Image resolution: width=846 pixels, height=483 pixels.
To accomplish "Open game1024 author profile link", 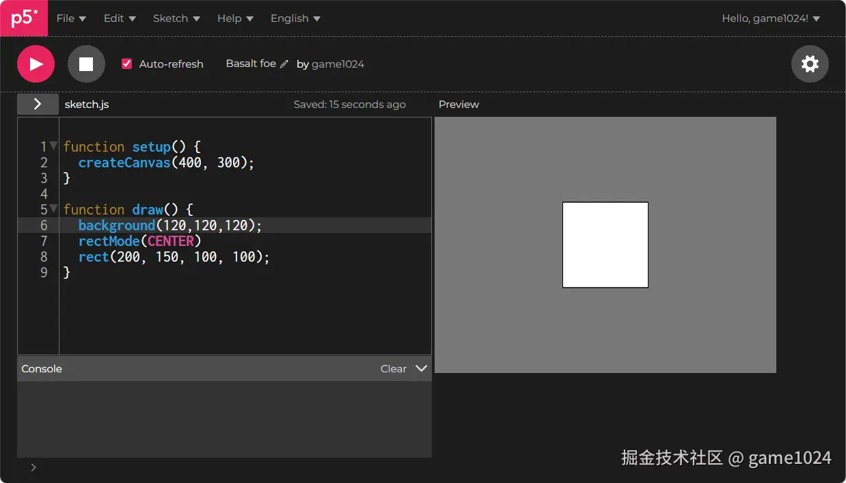I will tap(338, 64).
